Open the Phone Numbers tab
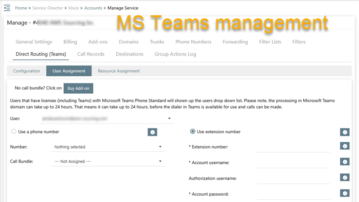The width and height of the screenshot is (359, 202). pos(193,42)
